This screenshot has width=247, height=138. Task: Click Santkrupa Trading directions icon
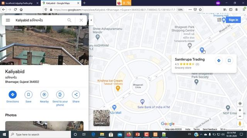219,61
